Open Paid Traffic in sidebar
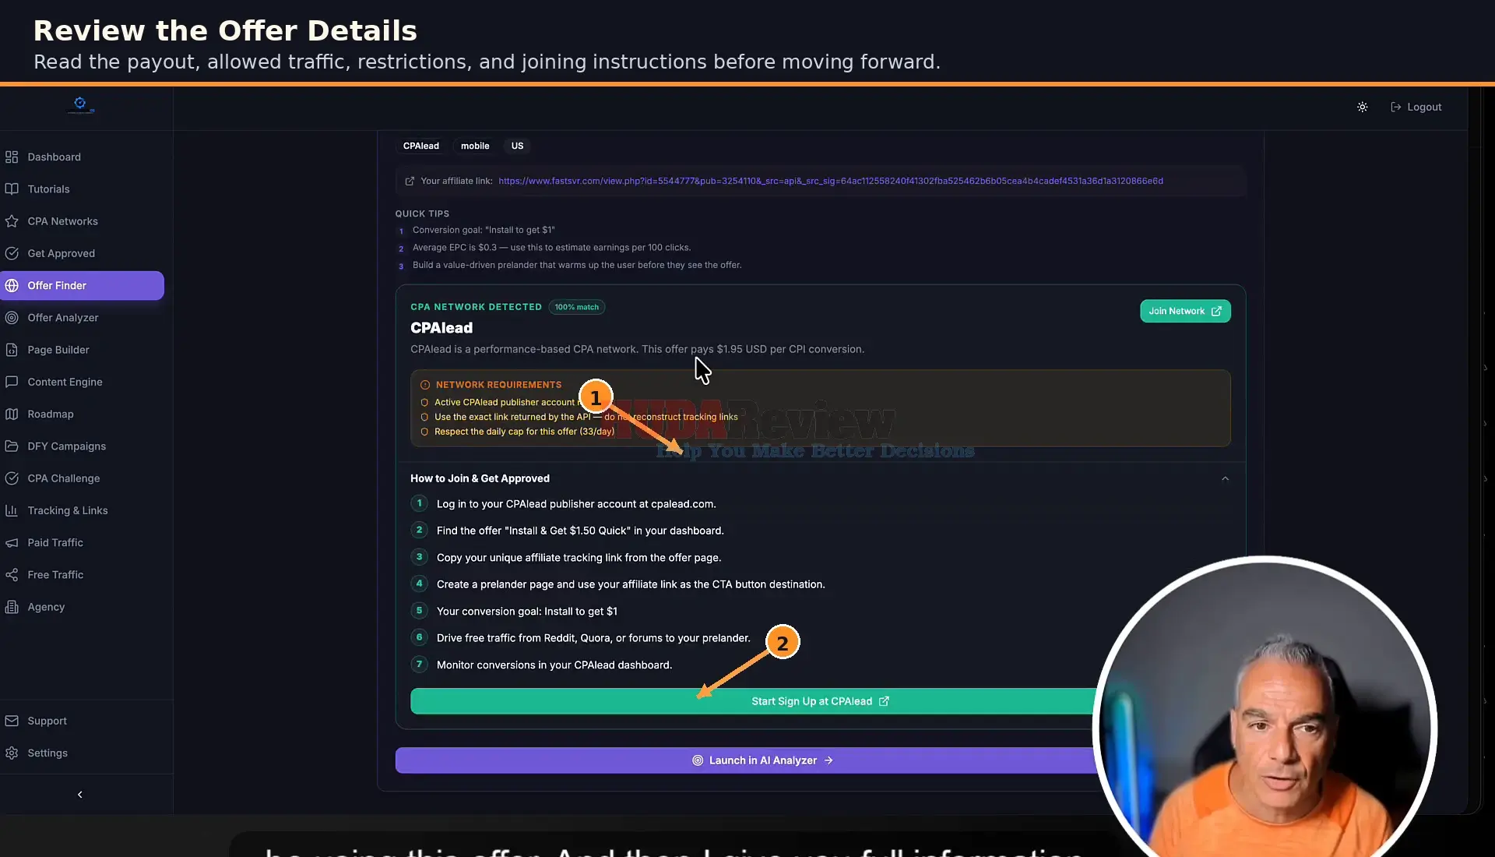 82,542
